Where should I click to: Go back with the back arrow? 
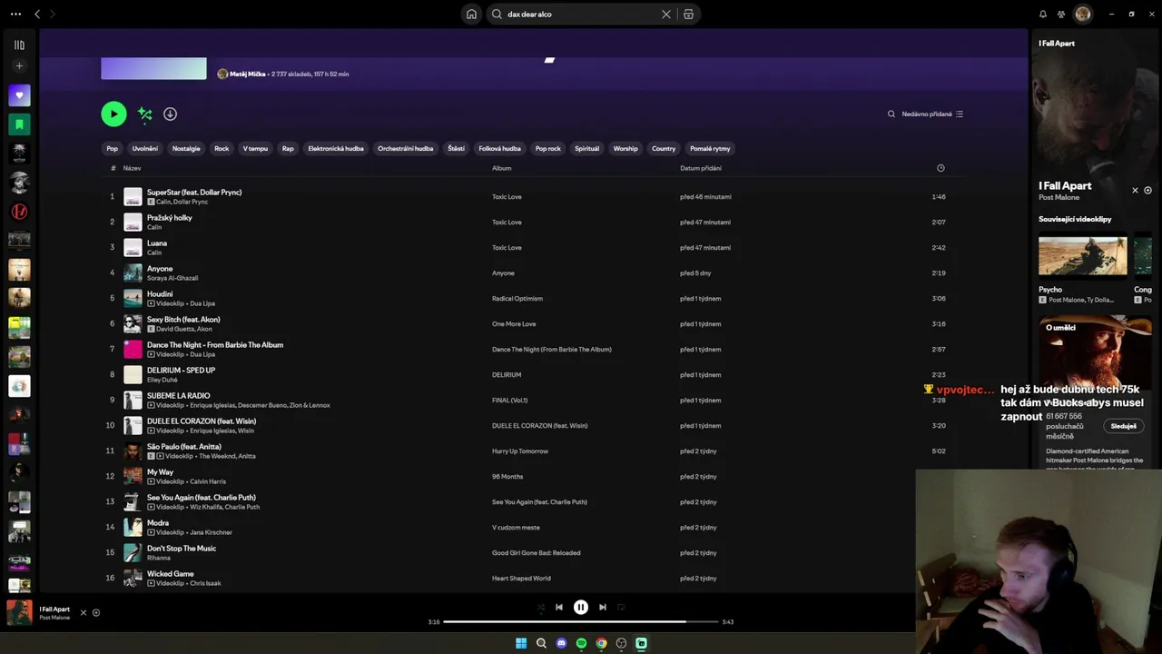coord(37,15)
